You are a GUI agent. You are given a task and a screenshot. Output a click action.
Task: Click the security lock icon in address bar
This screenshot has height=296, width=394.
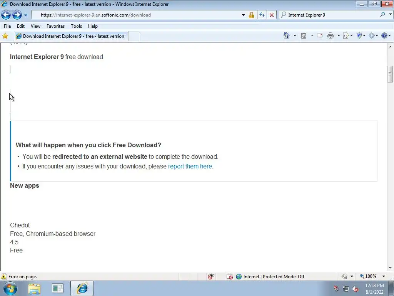pyautogui.click(x=251, y=15)
